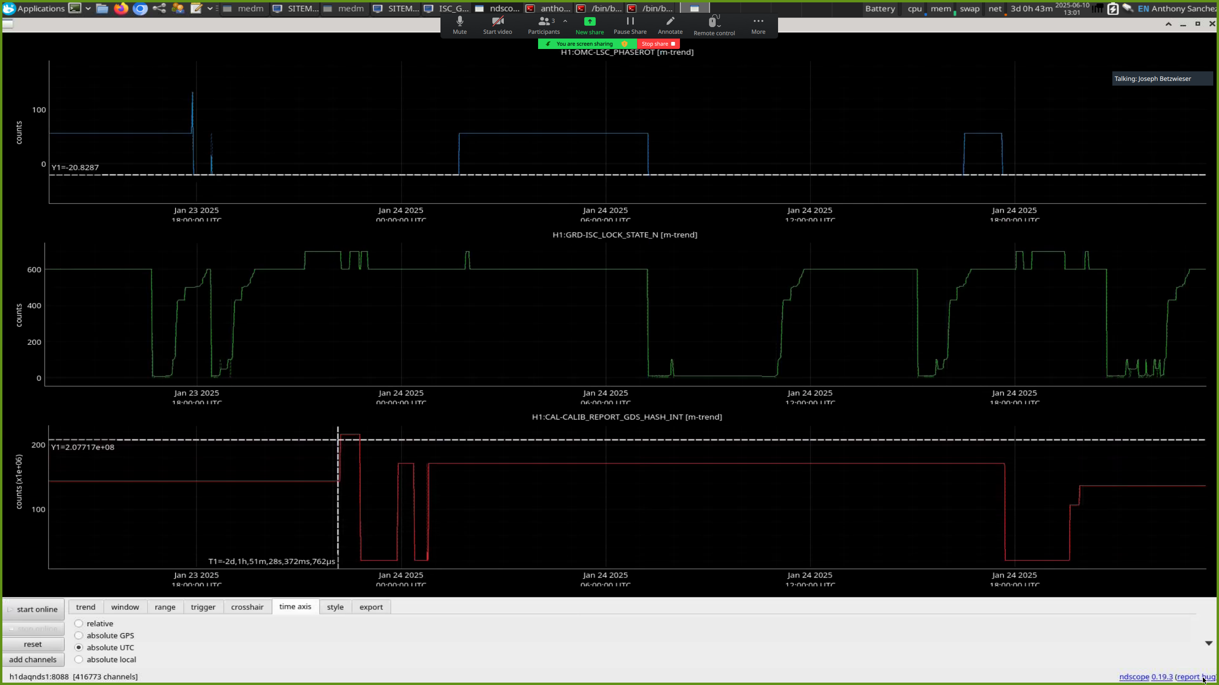Start a New share
The width and height of the screenshot is (1219, 685).
(590, 25)
